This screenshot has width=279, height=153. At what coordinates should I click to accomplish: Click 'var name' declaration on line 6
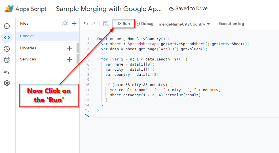click(x=114, y=64)
